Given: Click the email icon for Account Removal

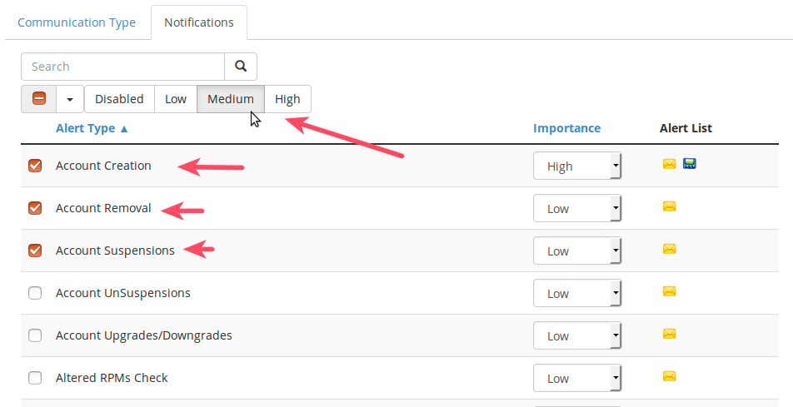Looking at the screenshot, I should (669, 206).
